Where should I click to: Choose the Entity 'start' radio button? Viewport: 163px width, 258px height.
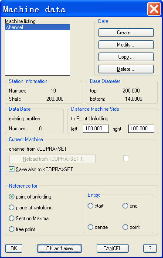[x=90, y=206]
